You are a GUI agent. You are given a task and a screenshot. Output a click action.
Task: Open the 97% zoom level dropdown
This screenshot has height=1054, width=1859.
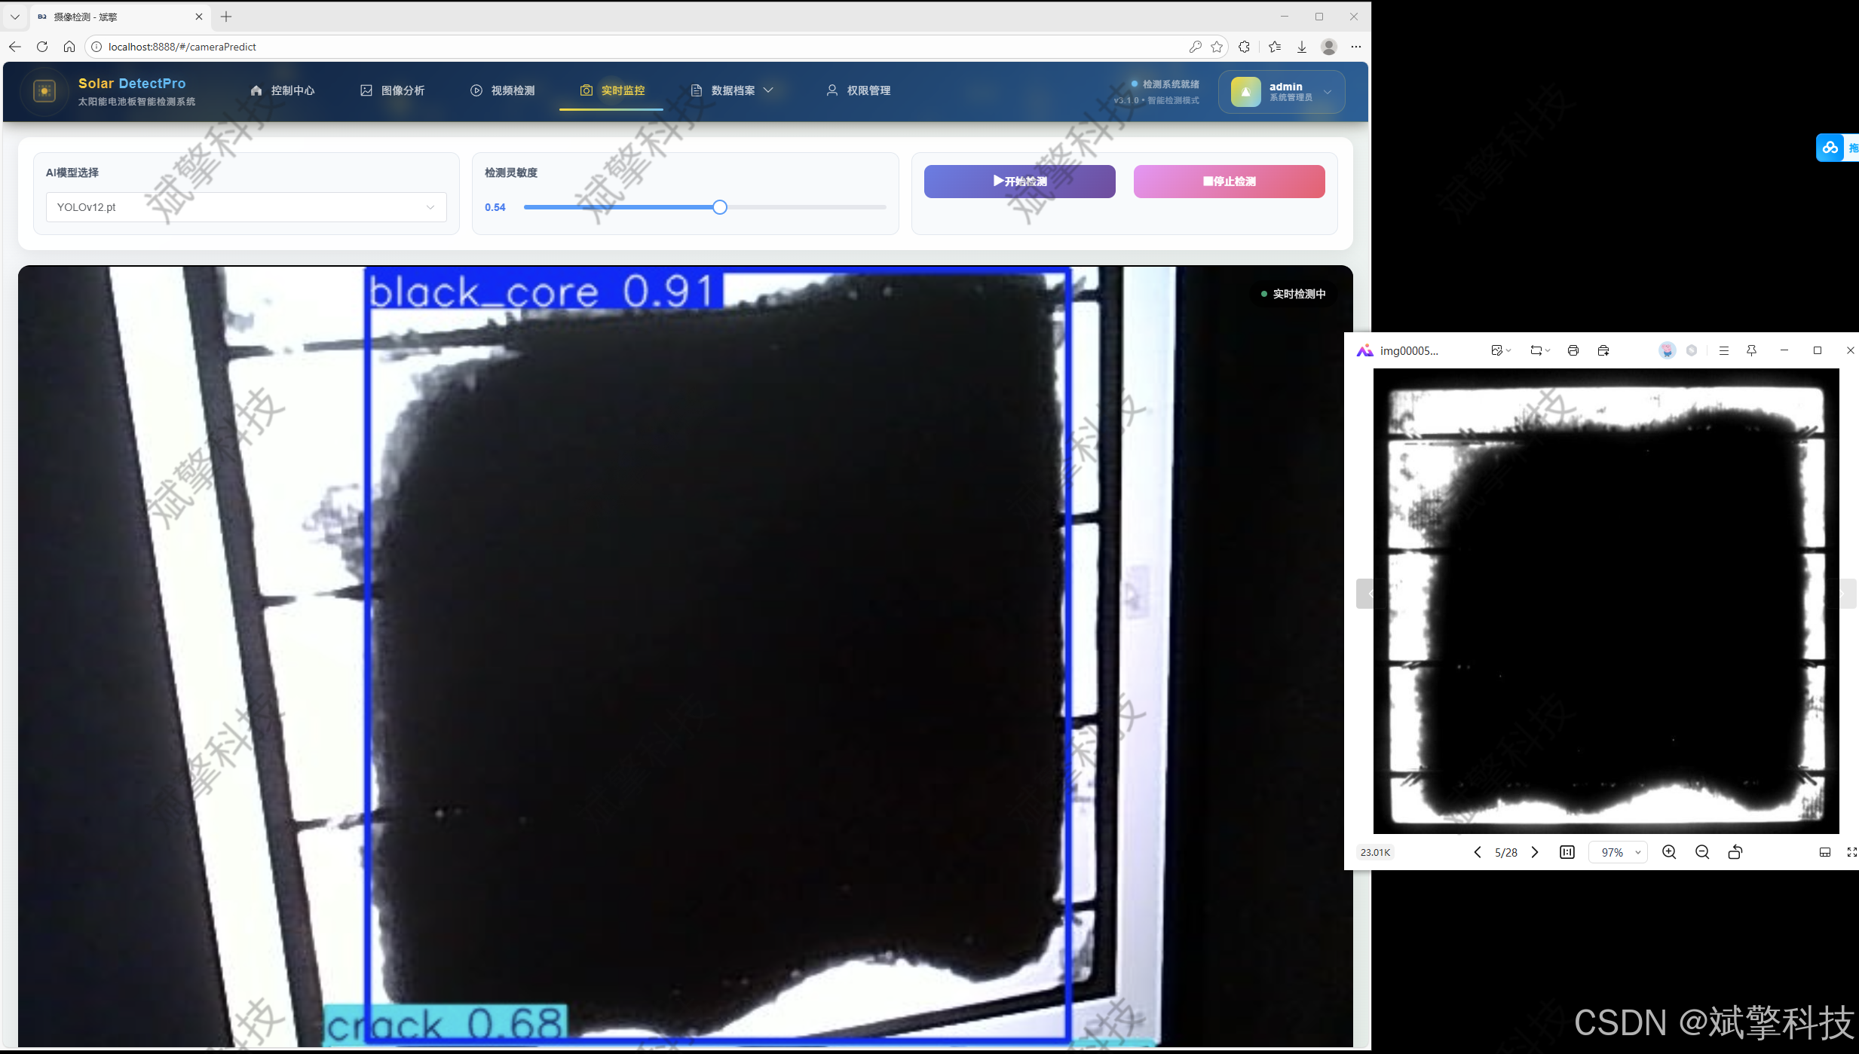[1619, 852]
